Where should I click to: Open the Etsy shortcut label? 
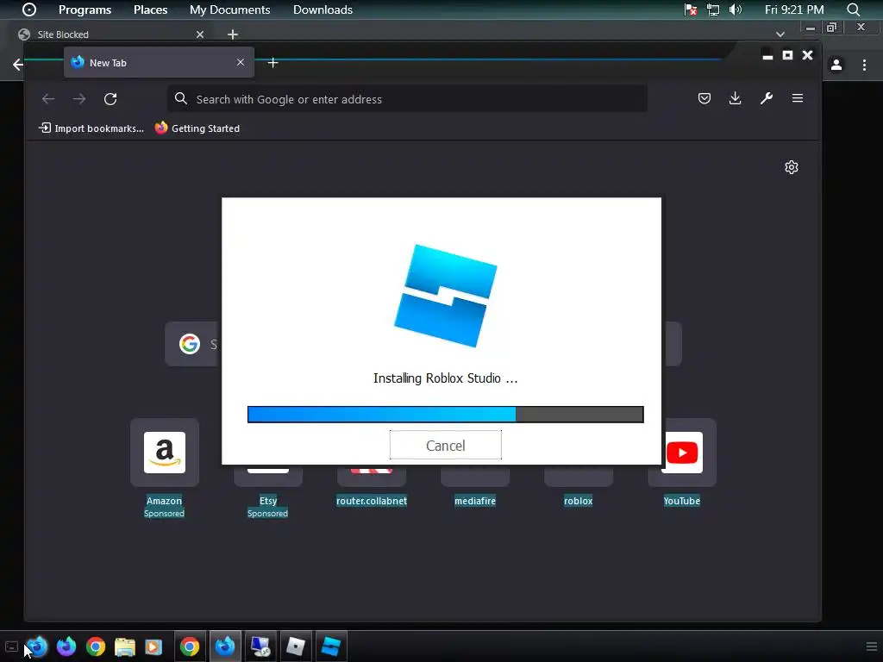[x=268, y=501]
